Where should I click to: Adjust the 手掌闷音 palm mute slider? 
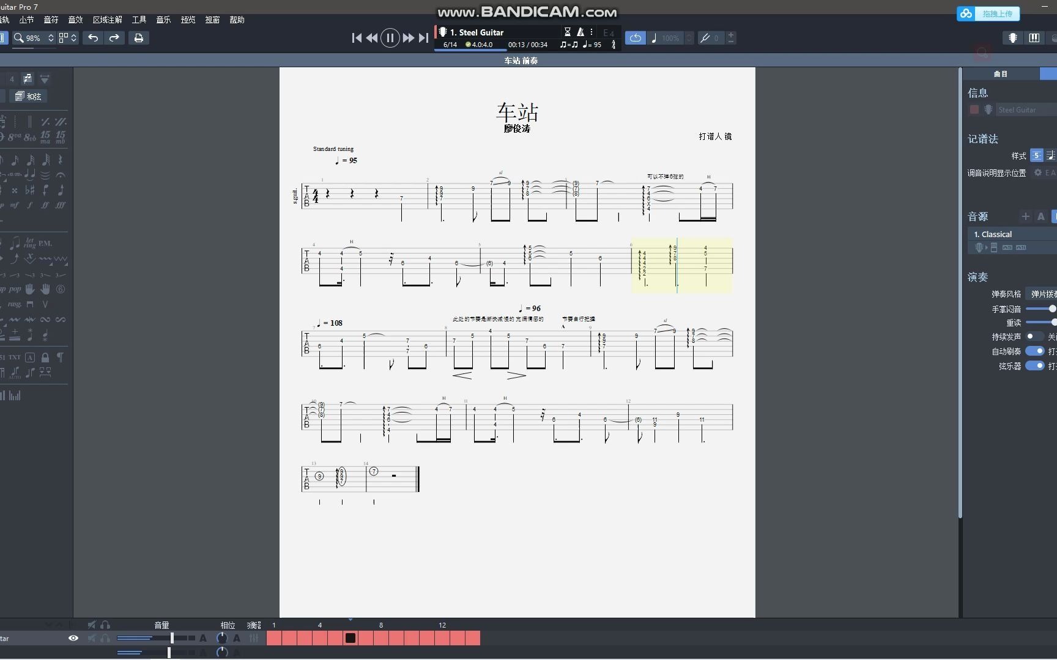1041,309
